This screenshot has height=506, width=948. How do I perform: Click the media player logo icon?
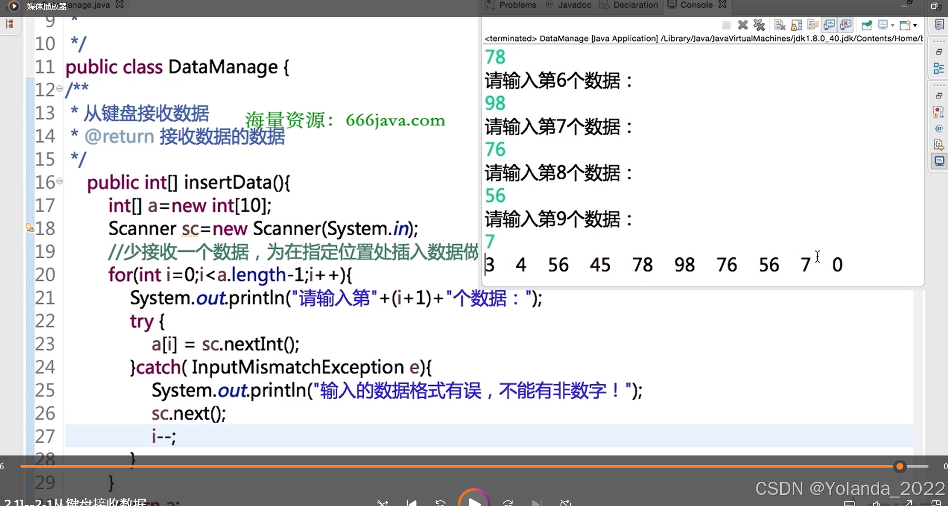pyautogui.click(x=14, y=6)
